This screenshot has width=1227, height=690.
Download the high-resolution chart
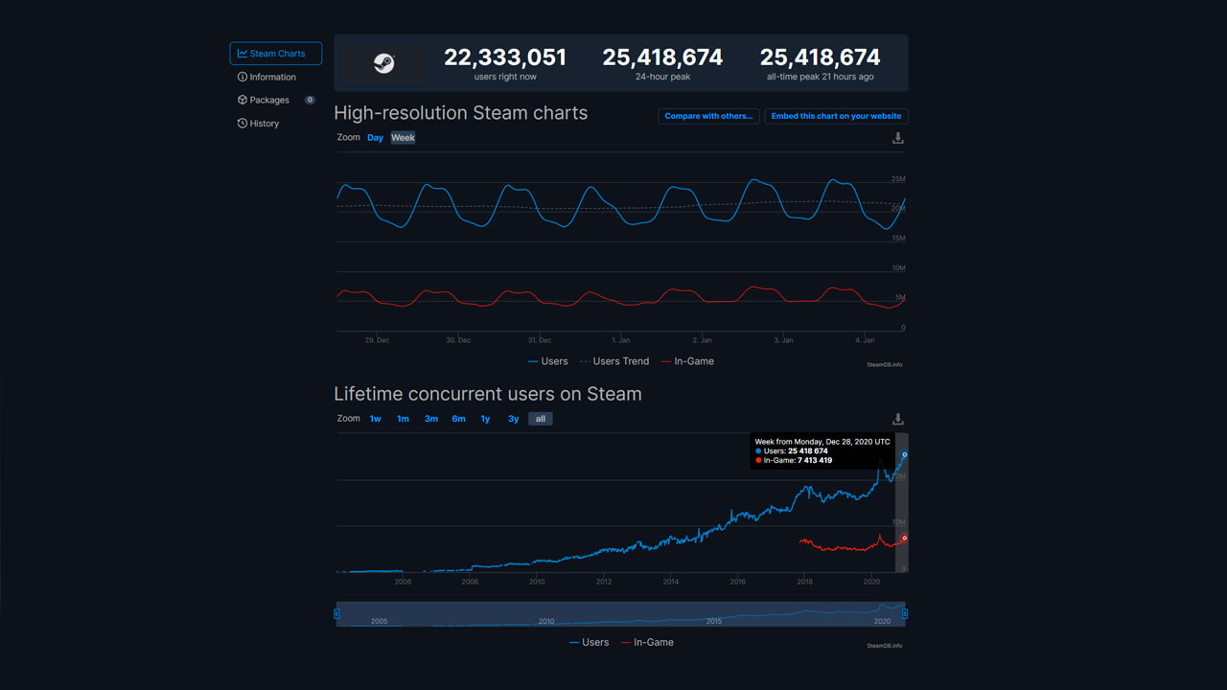pos(898,138)
